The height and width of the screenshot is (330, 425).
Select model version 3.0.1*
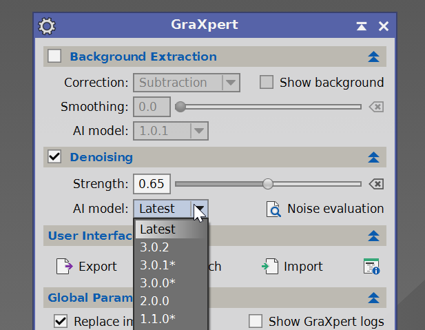pos(171,265)
